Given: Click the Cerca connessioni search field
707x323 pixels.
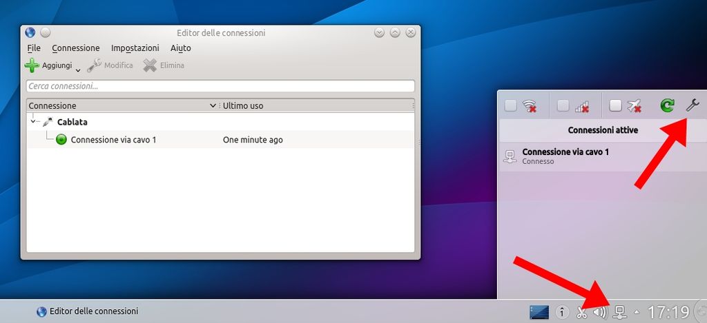Looking at the screenshot, I should 220,86.
